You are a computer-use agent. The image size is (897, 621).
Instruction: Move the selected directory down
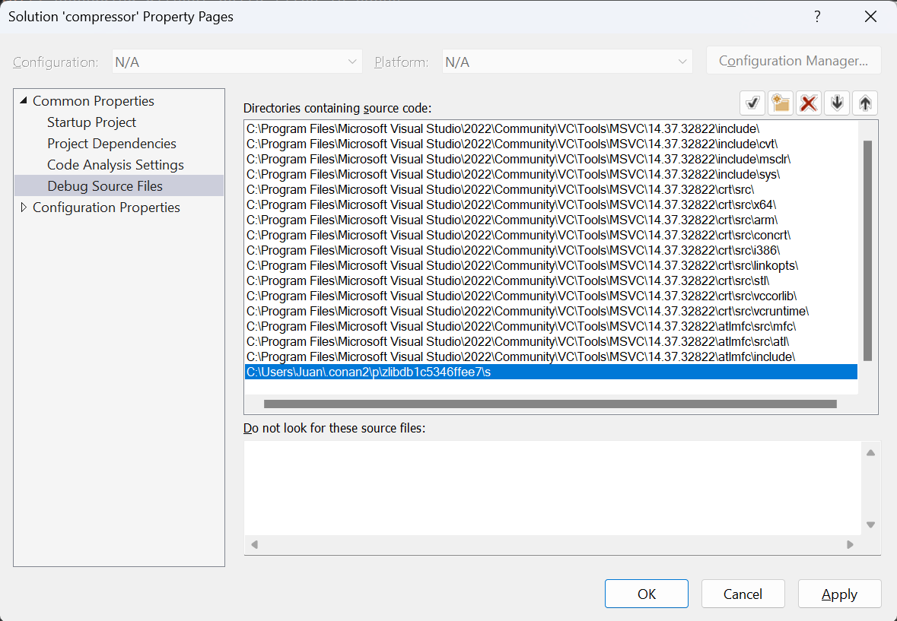[x=836, y=103]
